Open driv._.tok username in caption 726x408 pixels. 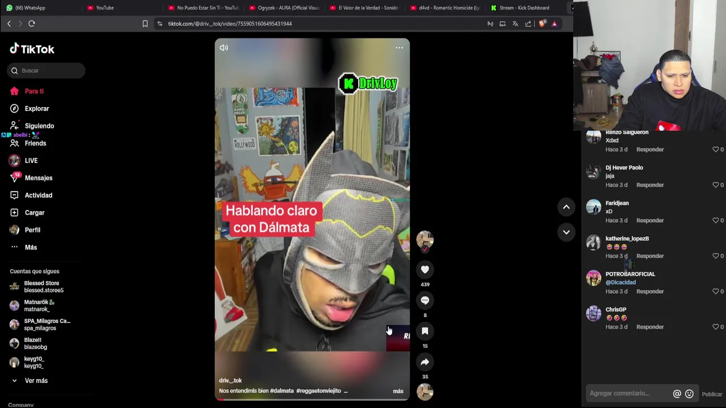tap(230, 380)
